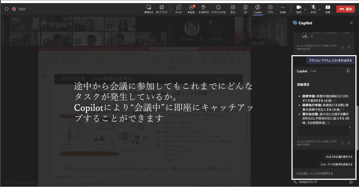Viewport: 359px width, 187px height.
Task: Click the recording indicator icon
Action: (x=14, y=9)
